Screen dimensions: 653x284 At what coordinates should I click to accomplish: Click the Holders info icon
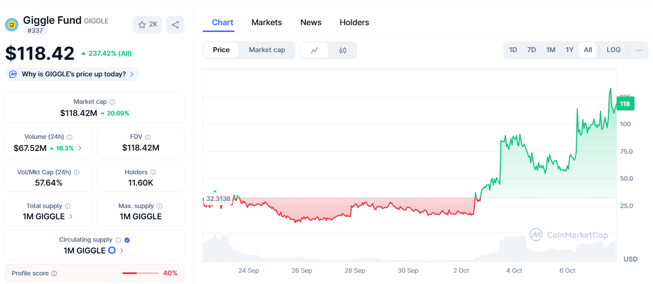tap(153, 172)
